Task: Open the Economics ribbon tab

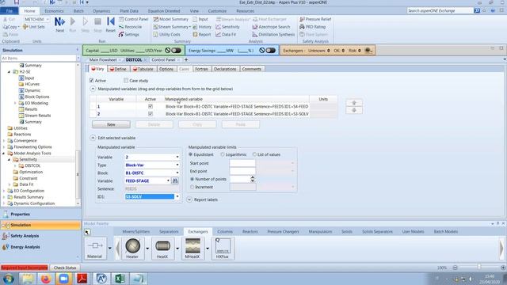Action: point(54,10)
